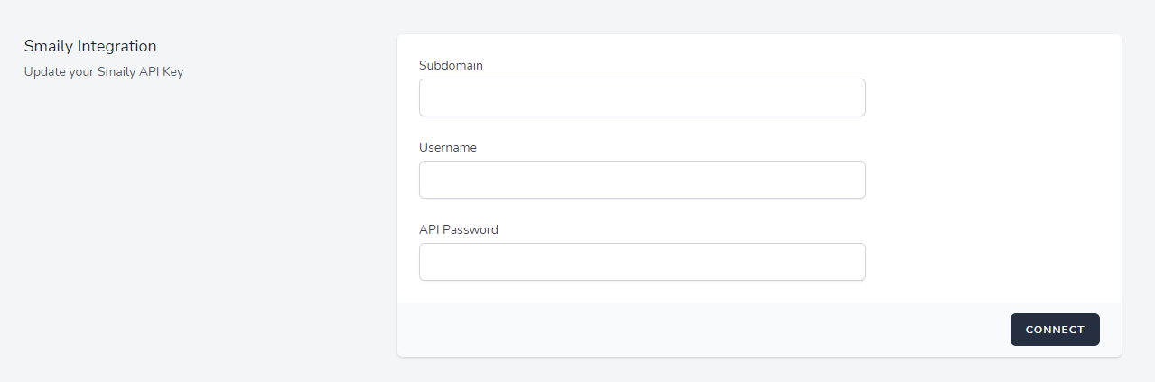Image resolution: width=1155 pixels, height=382 pixels.
Task: Click the API Password label text
Action: (459, 229)
